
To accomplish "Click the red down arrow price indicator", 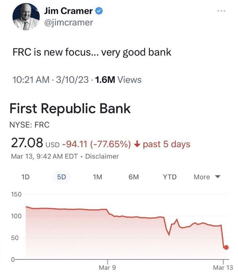I will (x=137, y=144).
